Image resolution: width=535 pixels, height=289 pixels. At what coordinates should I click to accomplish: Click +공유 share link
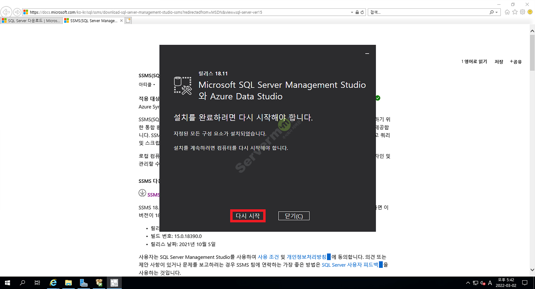pos(516,61)
